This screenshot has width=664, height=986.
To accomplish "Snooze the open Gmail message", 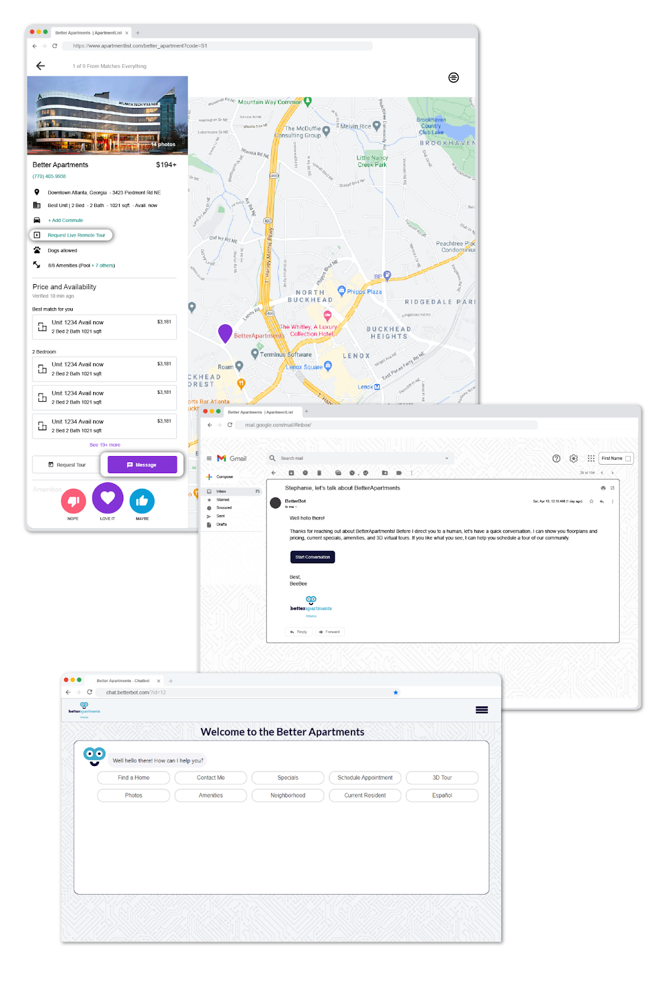I will [352, 473].
